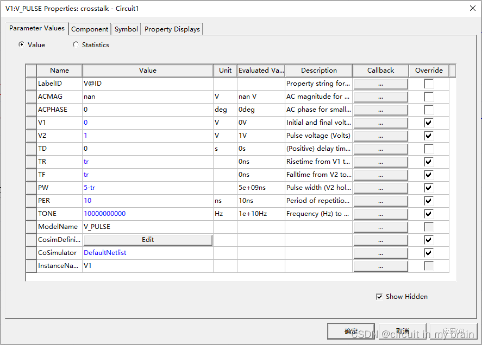
Task: Select the Value radio button
Action: pyautogui.click(x=22, y=45)
